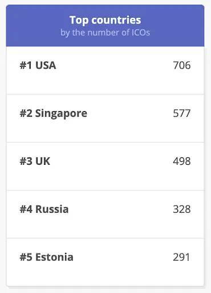Select the 'by the number of ICOs' subtitle
The height and width of the screenshot is (293, 211).
tap(105, 33)
